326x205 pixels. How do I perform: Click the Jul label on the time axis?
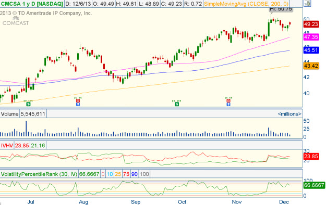click(31, 202)
